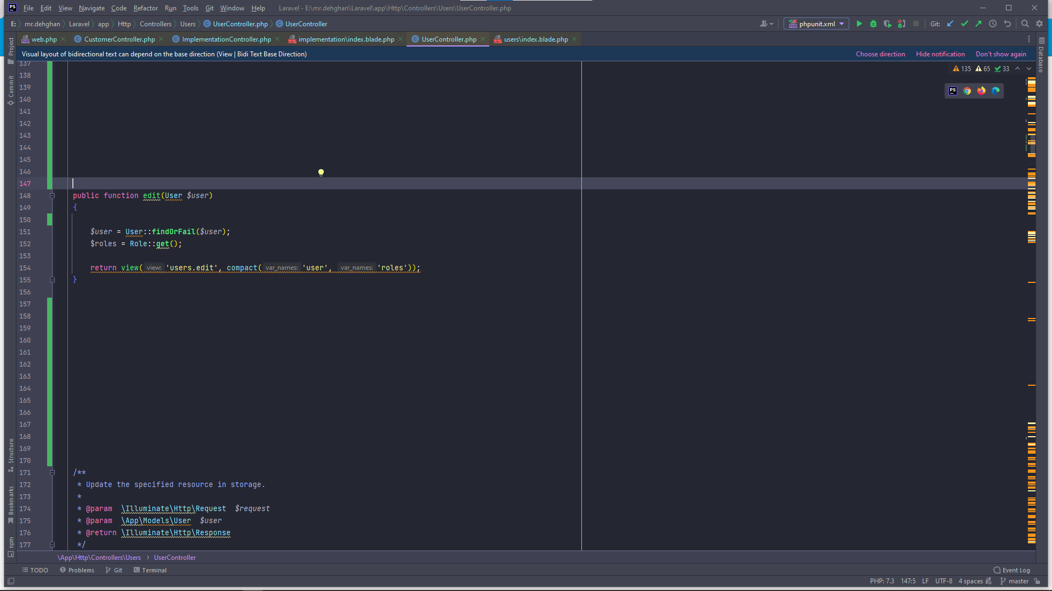Go to next highlighted error arrow

pyautogui.click(x=1029, y=69)
